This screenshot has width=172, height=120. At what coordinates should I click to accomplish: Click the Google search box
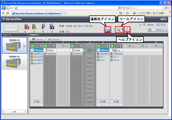click(147, 8)
